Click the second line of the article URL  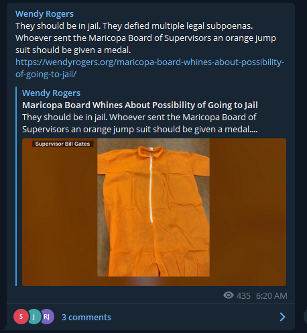tap(46, 74)
